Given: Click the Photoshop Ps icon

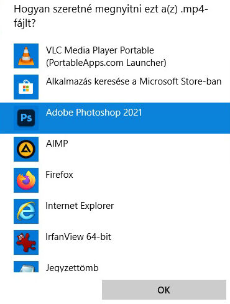Looking at the screenshot, I should click(x=26, y=118).
